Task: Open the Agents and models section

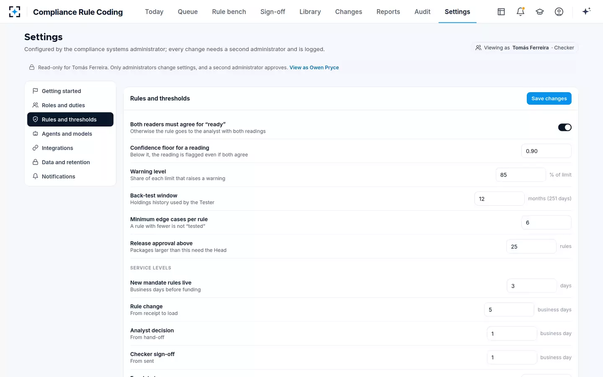Action: tap(70, 134)
